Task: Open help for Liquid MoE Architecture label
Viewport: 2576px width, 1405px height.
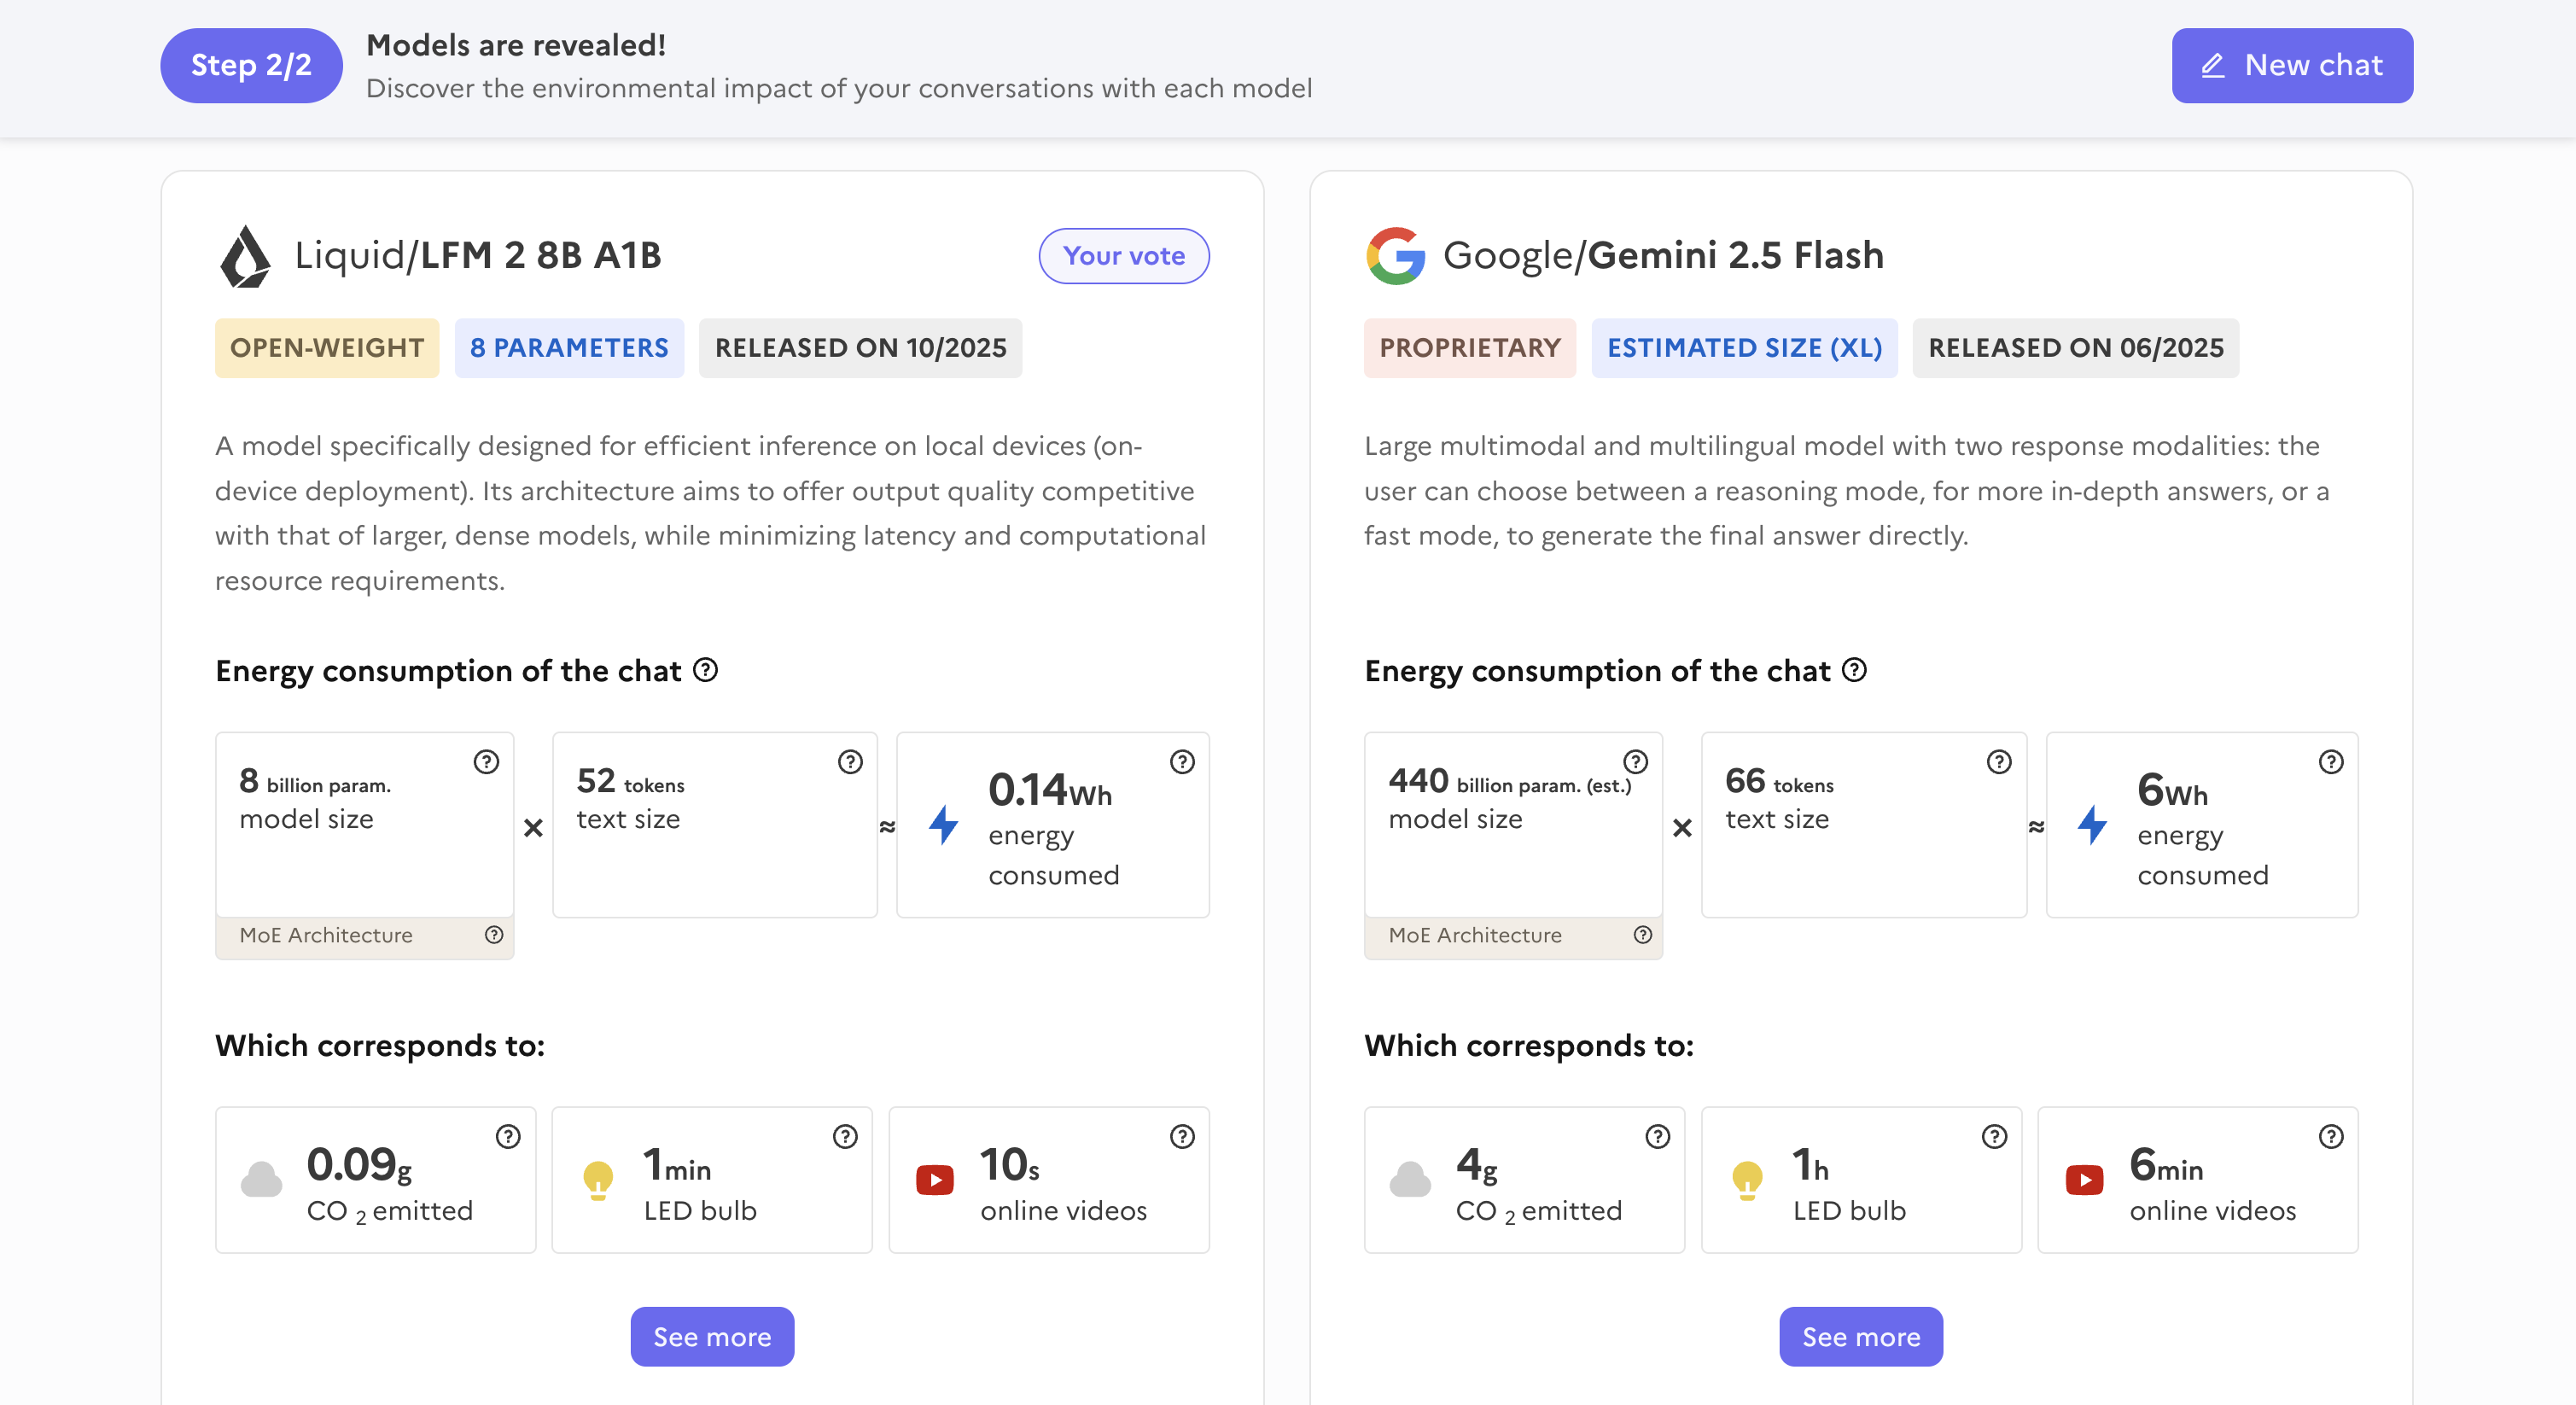Action: pyautogui.click(x=494, y=935)
